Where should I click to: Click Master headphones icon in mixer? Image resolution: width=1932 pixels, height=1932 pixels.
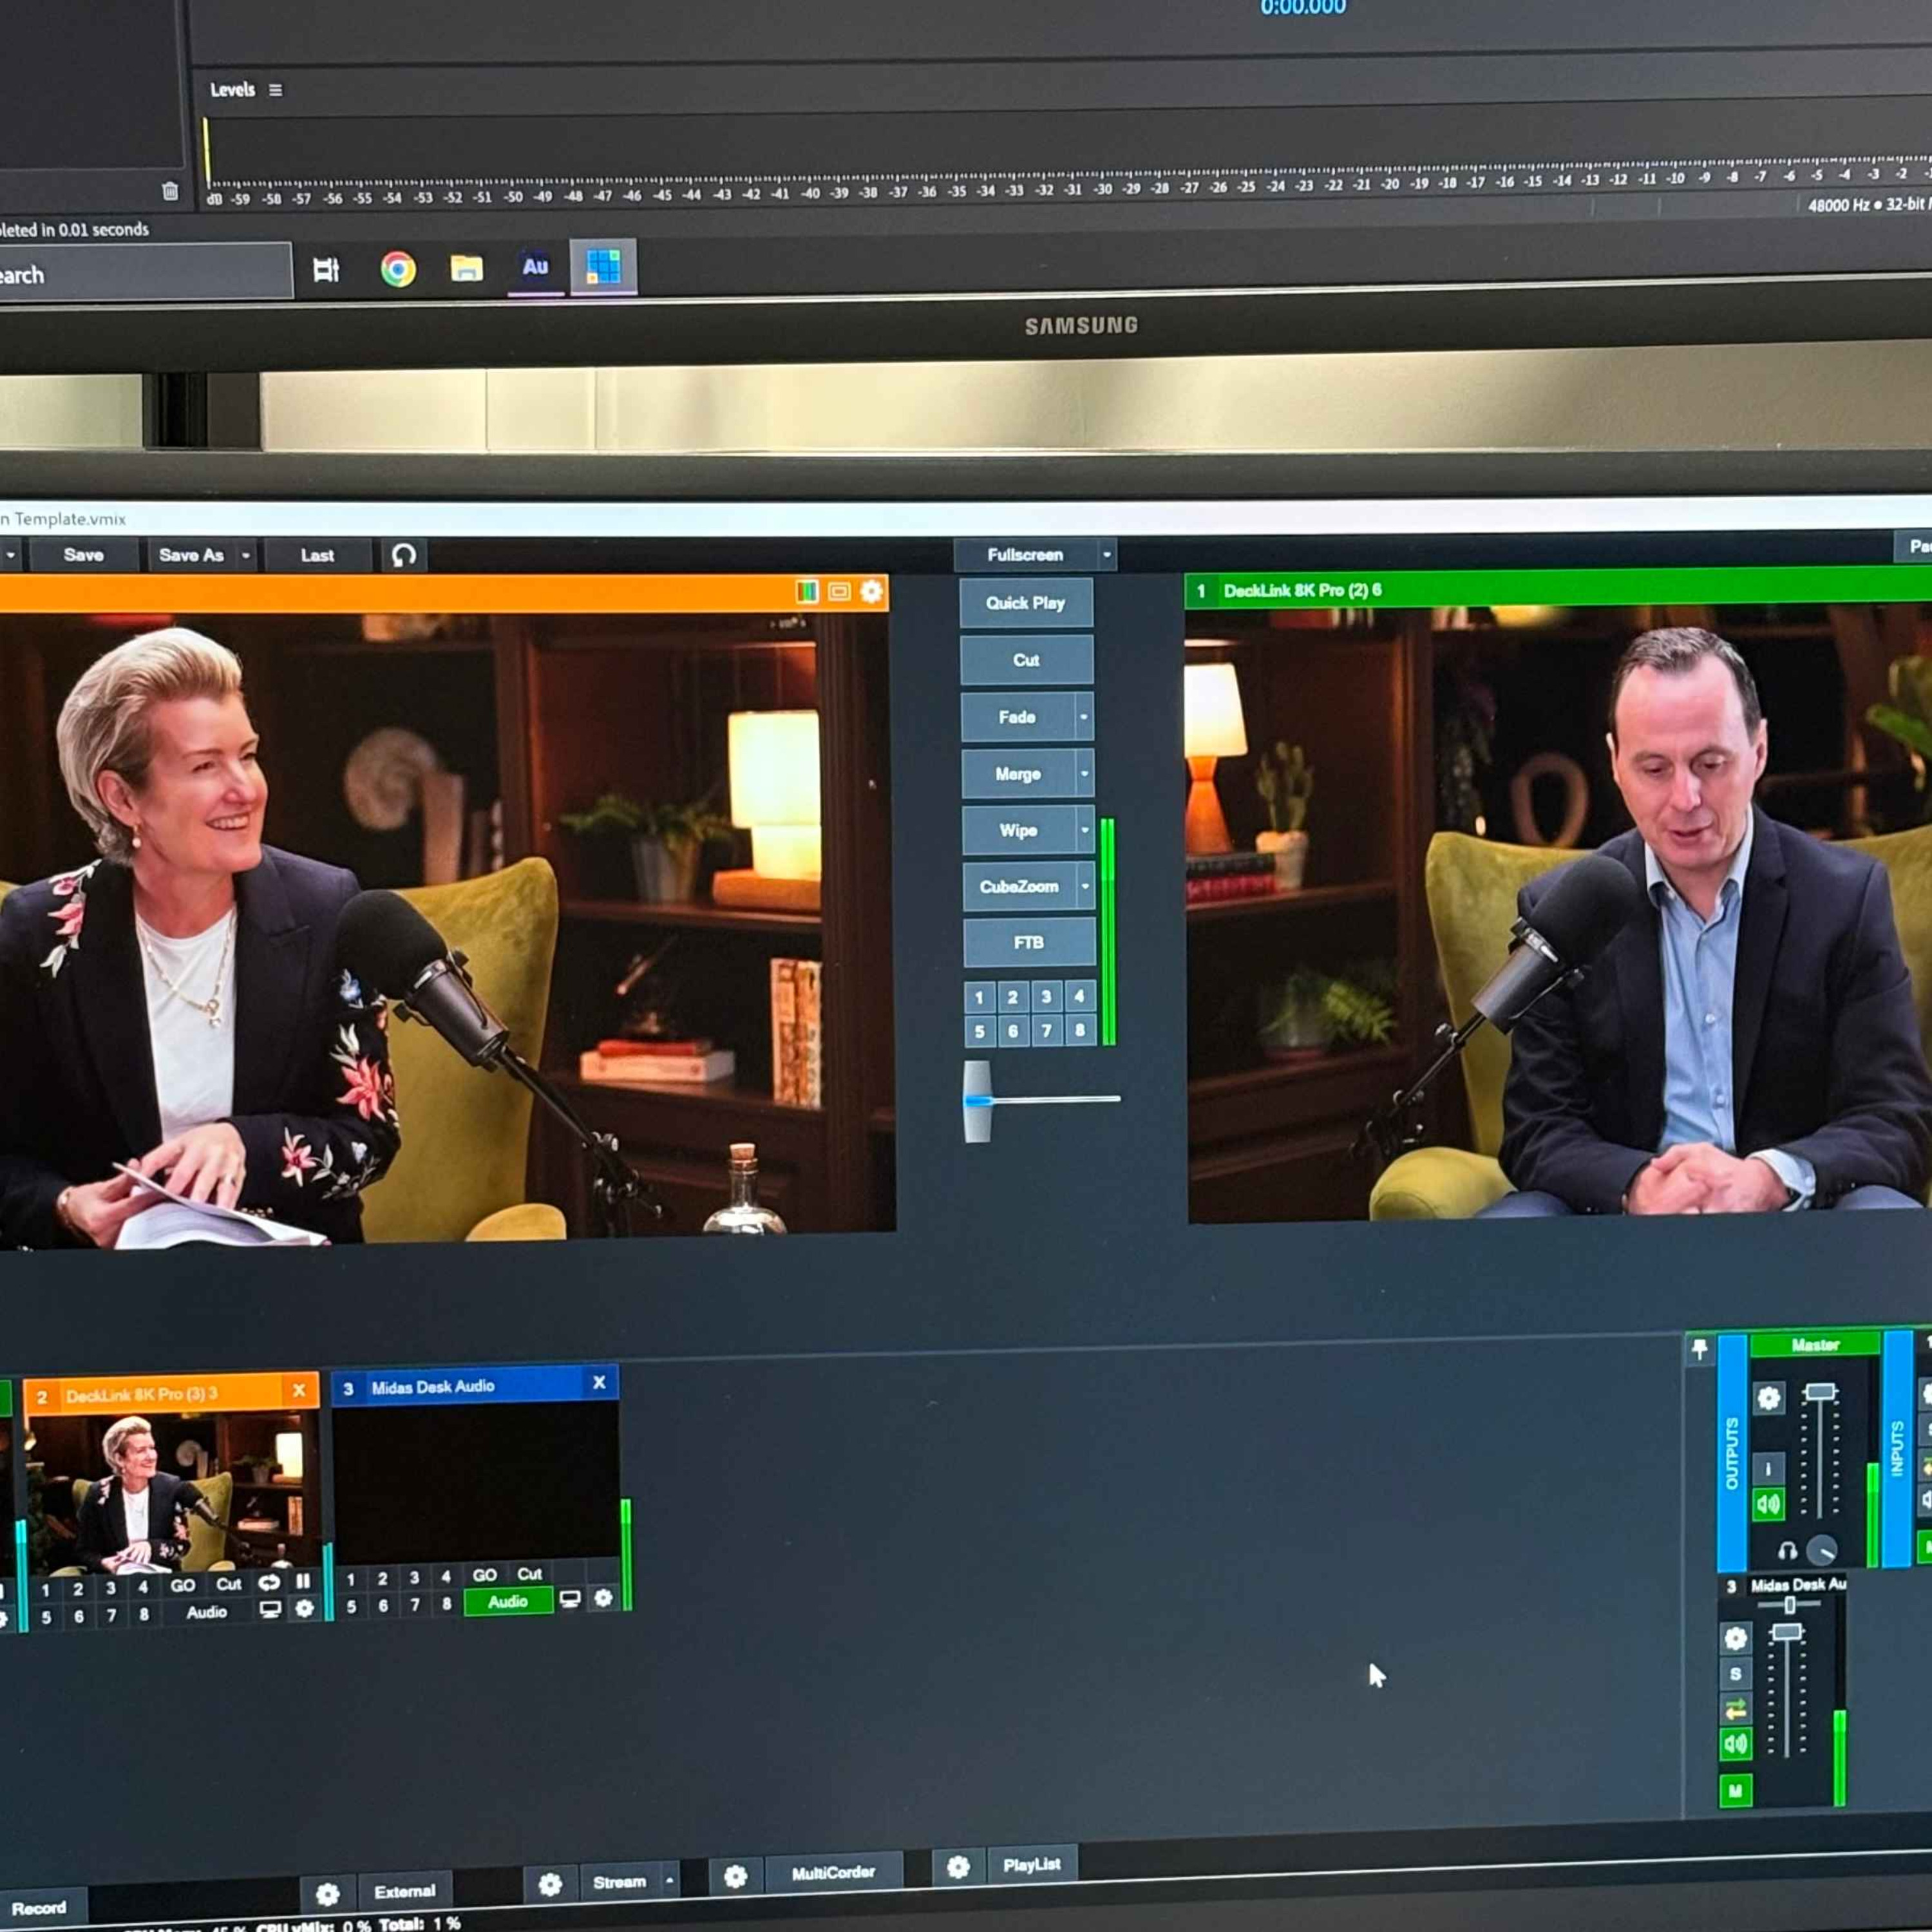click(1787, 1551)
